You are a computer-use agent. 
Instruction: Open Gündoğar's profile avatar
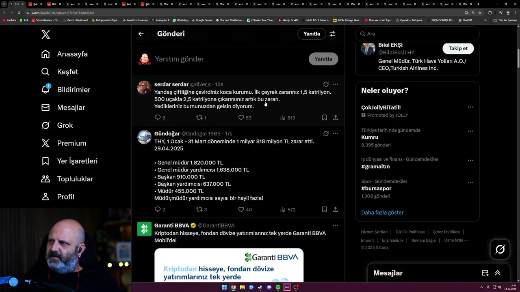(x=144, y=137)
